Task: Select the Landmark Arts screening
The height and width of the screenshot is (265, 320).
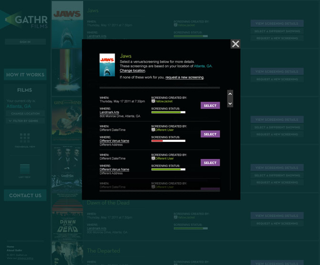Action: (210, 106)
